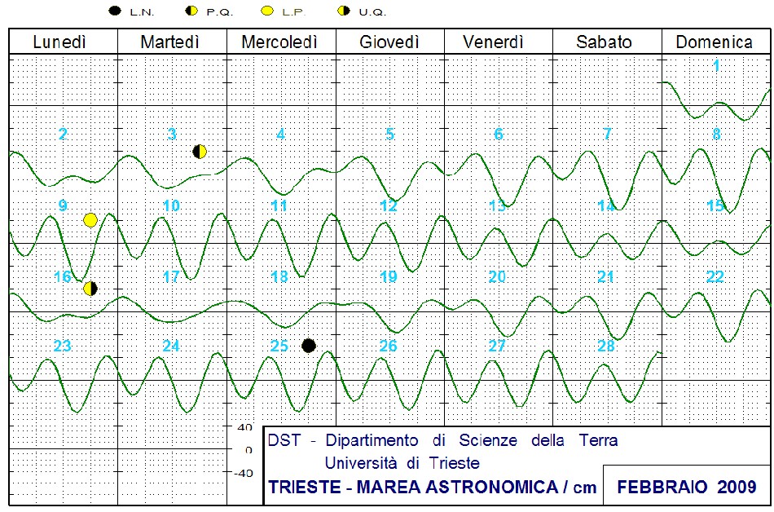Click day number 5

coord(390,134)
